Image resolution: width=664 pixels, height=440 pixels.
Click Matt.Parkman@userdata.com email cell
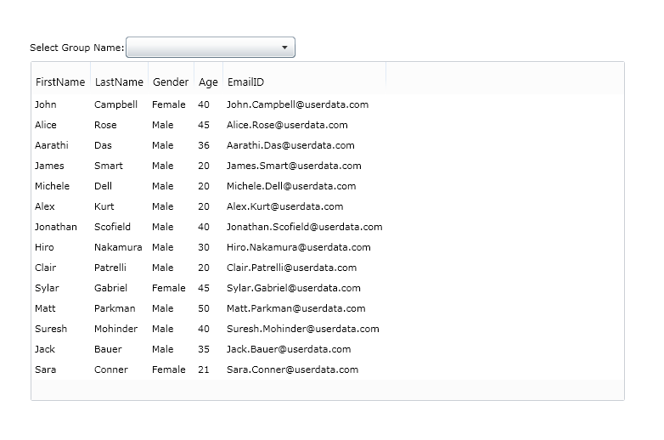pyautogui.click(x=296, y=307)
